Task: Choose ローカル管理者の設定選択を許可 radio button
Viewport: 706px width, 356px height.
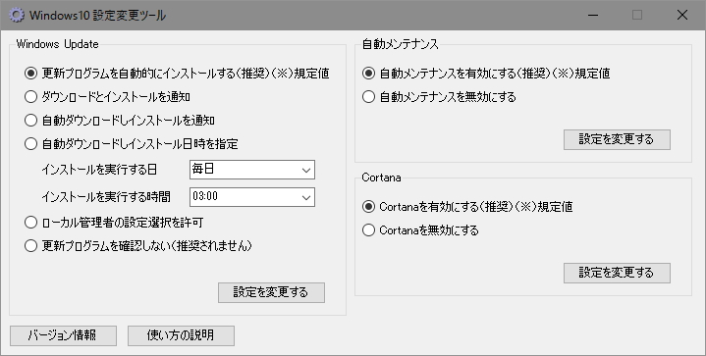Action: pyautogui.click(x=30, y=222)
